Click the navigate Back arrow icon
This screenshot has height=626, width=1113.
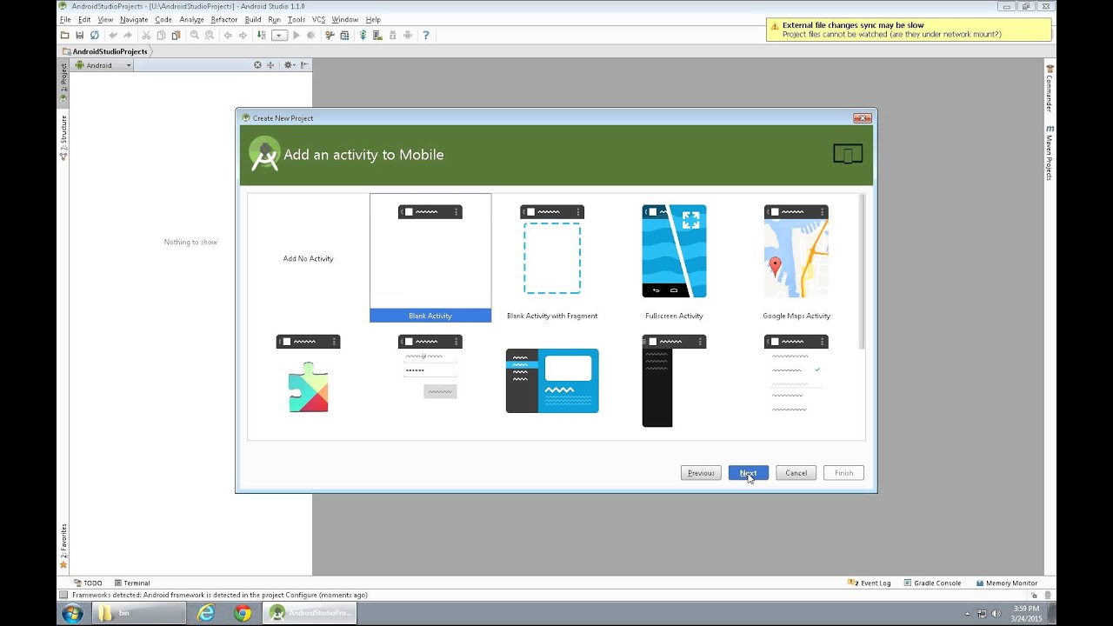tap(228, 35)
